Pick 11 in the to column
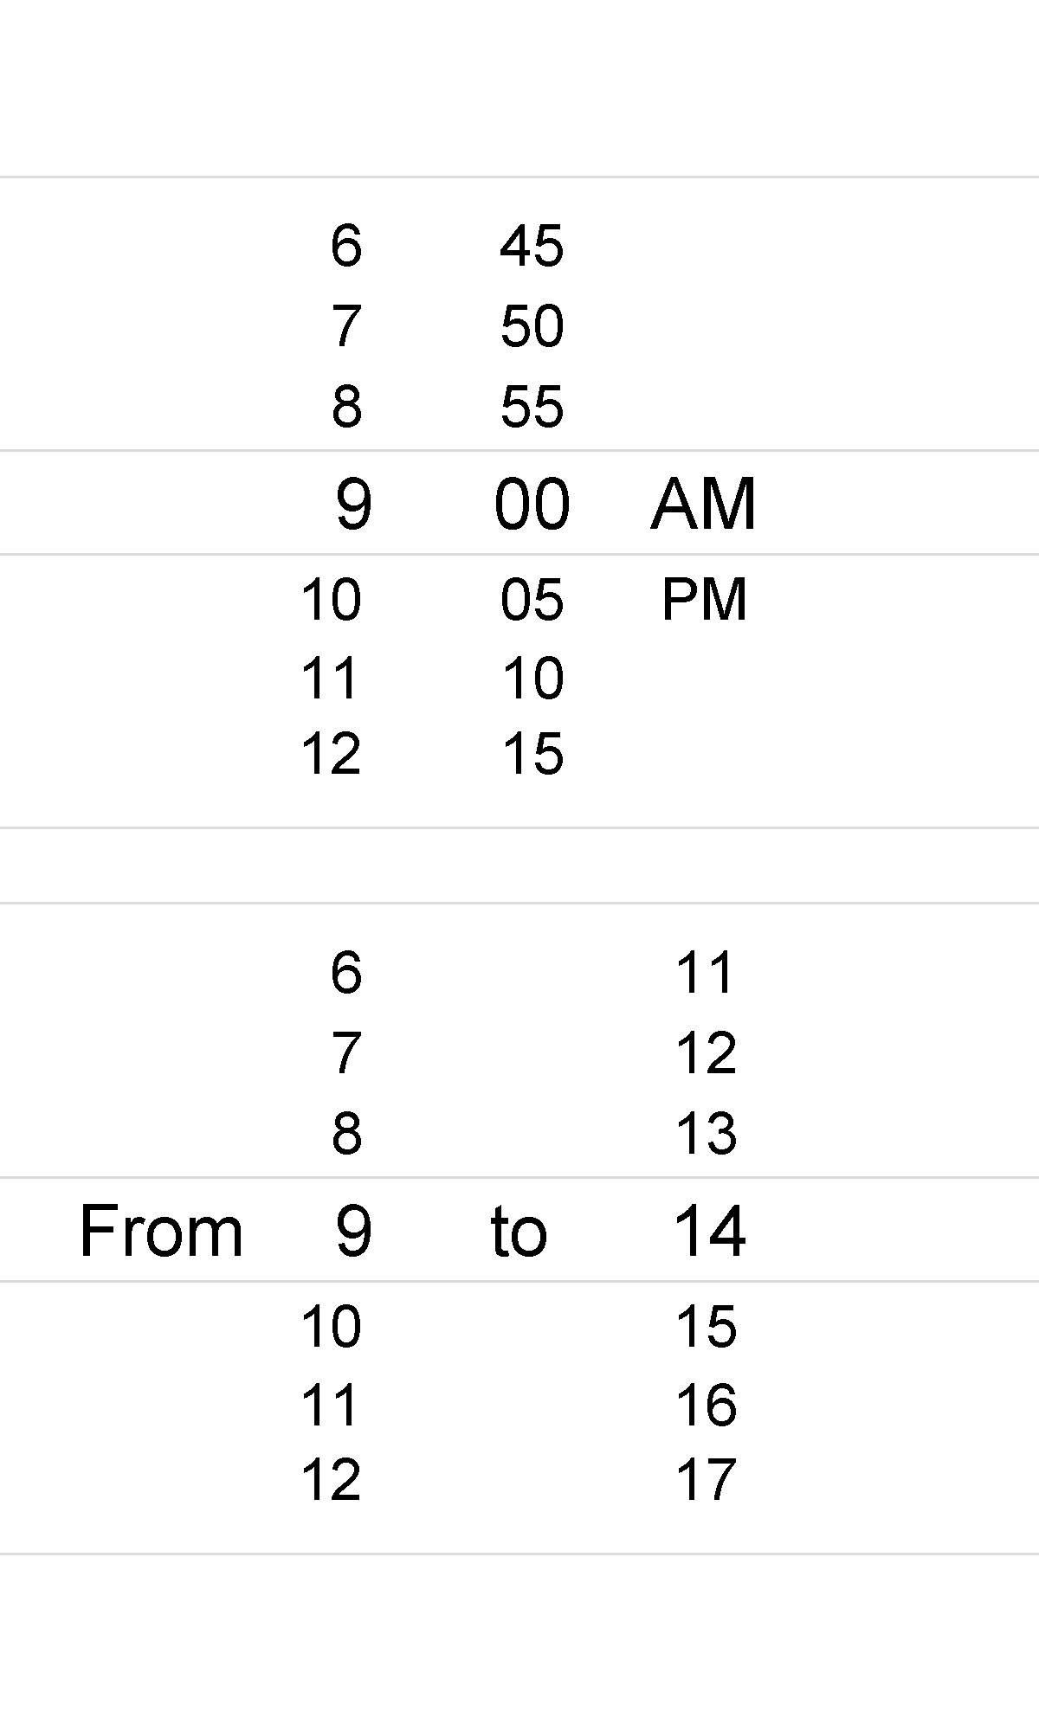This screenshot has height=1731, width=1039. coord(706,972)
